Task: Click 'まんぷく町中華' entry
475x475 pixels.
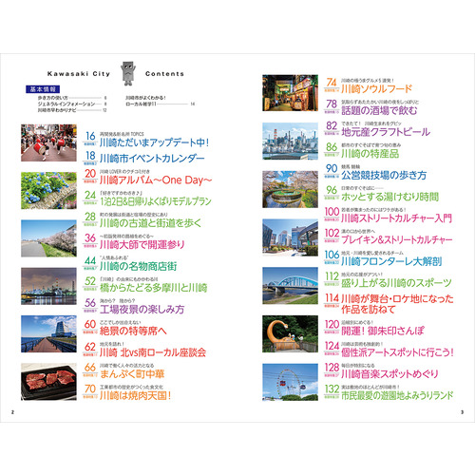Action: [x=132, y=374]
